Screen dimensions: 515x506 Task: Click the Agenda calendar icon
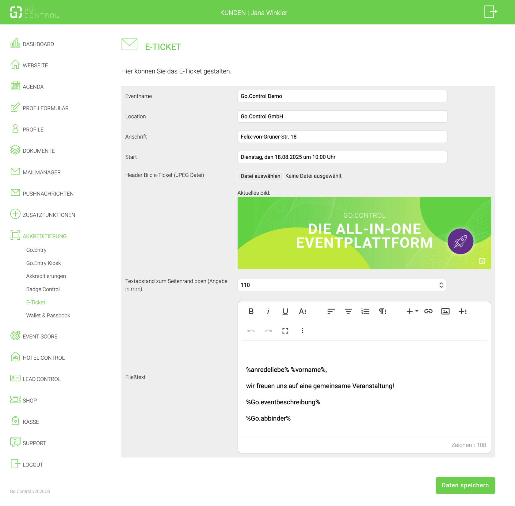(x=15, y=86)
